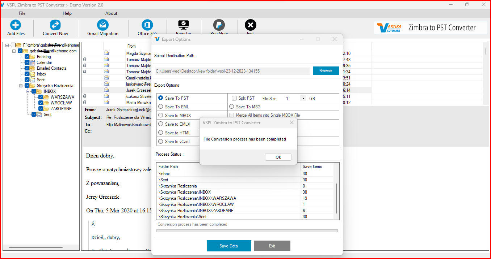Open the Office 365 icon in toolbar
The width and height of the screenshot is (491, 259).
point(147,25)
